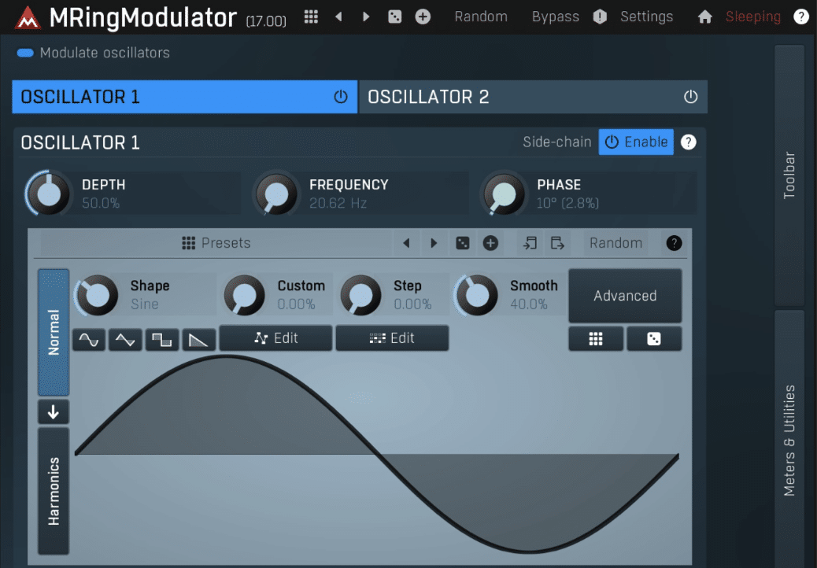Click the down arrow between Normal and Harmonics
This screenshot has height=568, width=817.
coord(54,412)
